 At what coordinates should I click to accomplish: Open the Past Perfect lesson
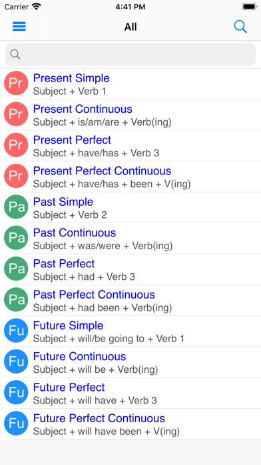130,269
